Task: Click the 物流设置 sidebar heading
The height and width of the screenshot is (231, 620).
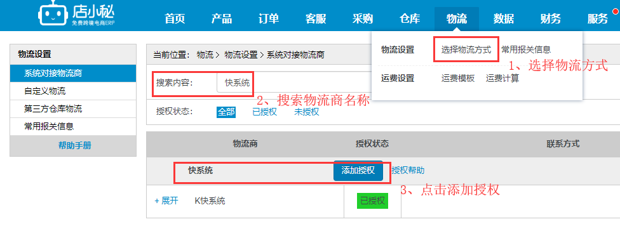Action: pyautogui.click(x=35, y=55)
